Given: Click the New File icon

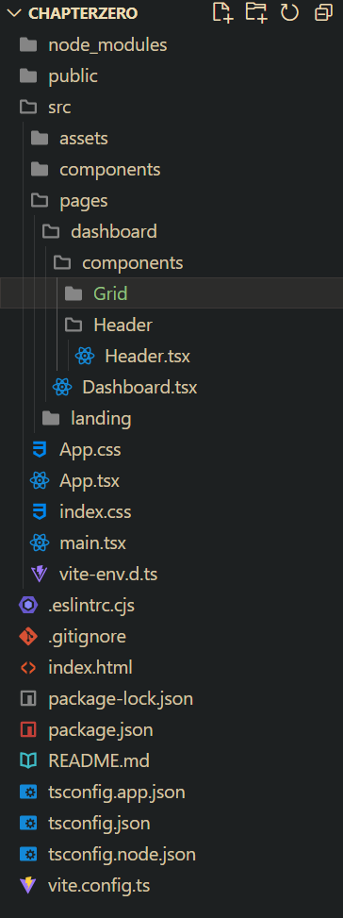Looking at the screenshot, I should coord(222,12).
